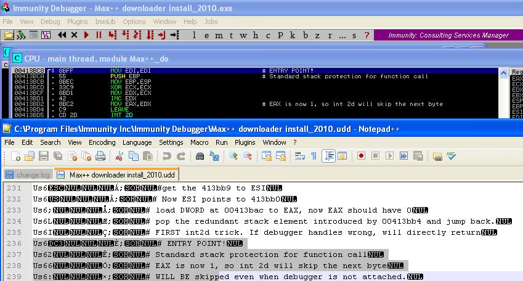Click the Step into icon
Viewport: 523px width, 281px height.
pyautogui.click(x=113, y=35)
